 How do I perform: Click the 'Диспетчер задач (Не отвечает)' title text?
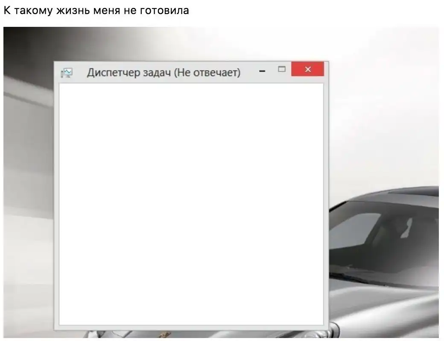click(164, 72)
